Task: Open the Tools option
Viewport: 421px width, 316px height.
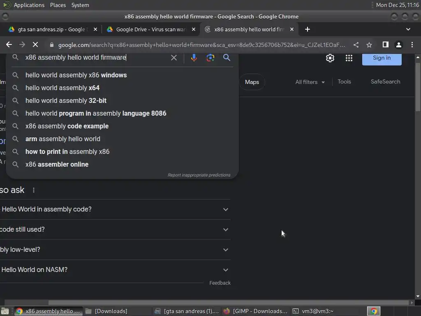Action: click(344, 82)
